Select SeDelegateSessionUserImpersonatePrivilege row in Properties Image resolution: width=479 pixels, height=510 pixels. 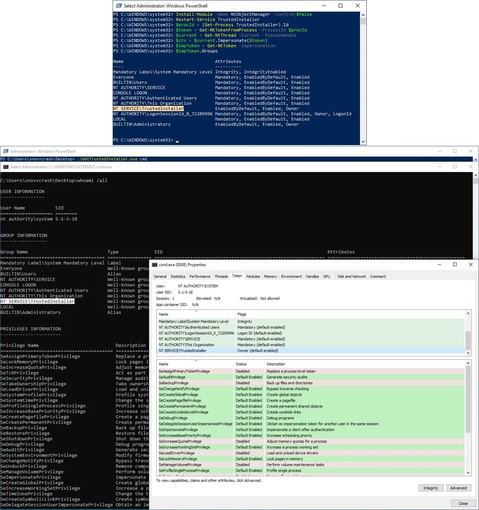pyautogui.click(x=311, y=424)
